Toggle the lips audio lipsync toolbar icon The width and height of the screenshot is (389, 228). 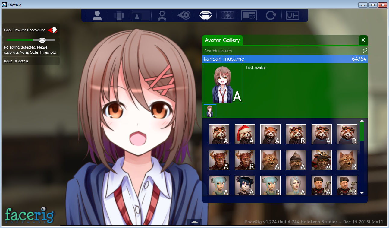pyautogui.click(x=206, y=15)
